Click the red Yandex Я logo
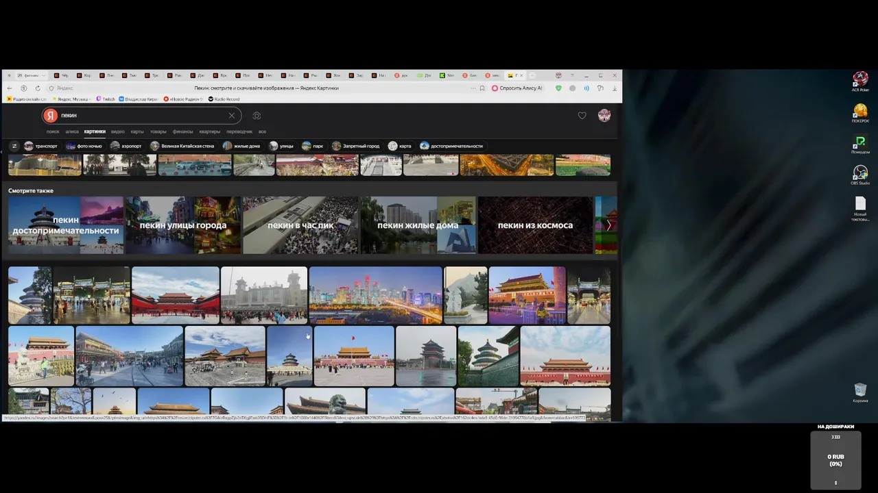Image resolution: width=878 pixels, height=493 pixels. click(50, 116)
